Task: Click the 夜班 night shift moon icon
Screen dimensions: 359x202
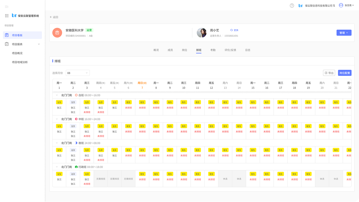Action: 76,143
